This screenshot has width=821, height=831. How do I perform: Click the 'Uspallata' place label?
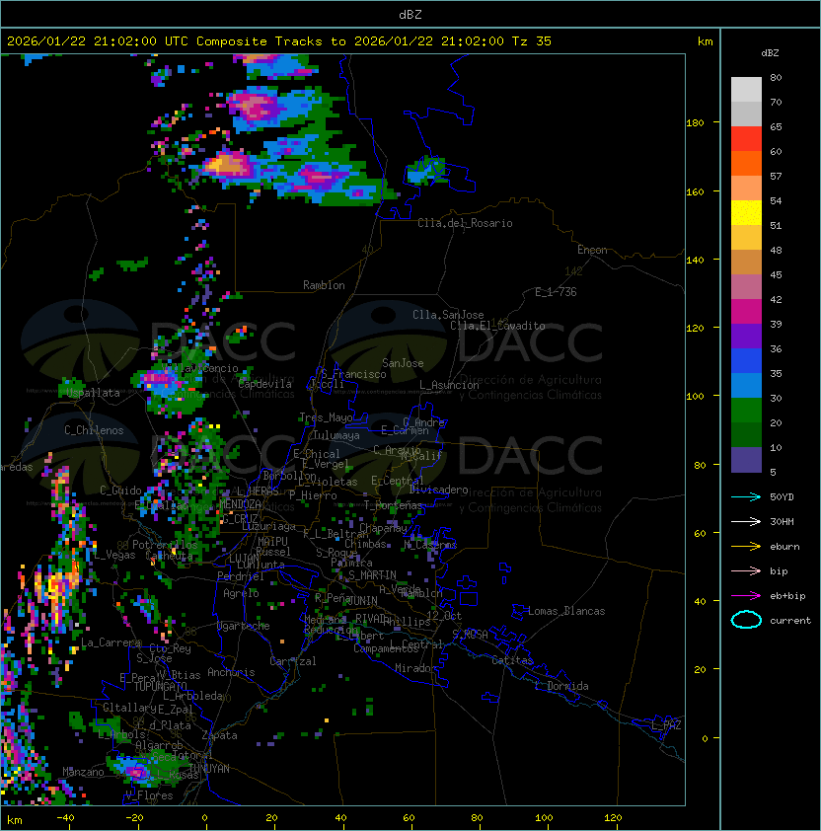click(x=94, y=393)
